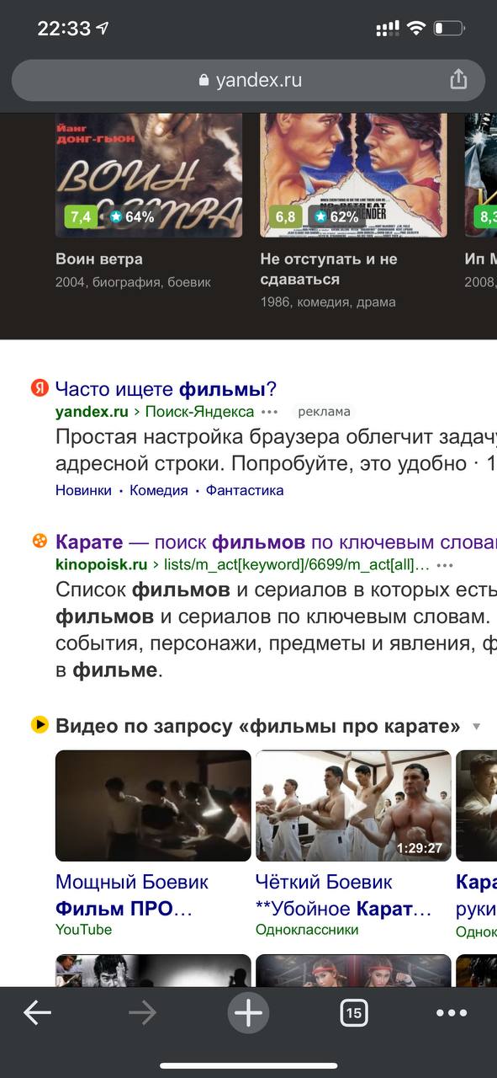Tap the lock icon beside yandex.ru

pos(203,81)
